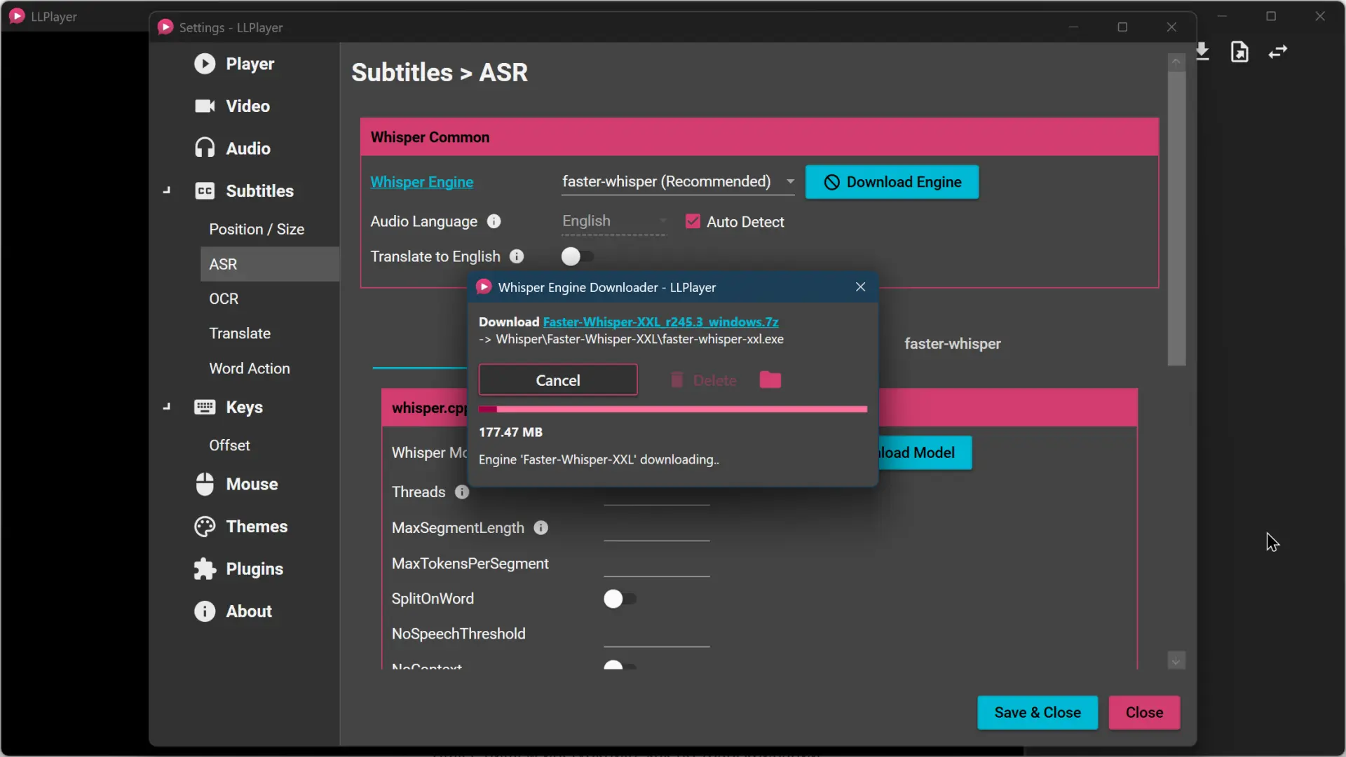Click the settings vertical scrollbar thumb

(x=1176, y=218)
